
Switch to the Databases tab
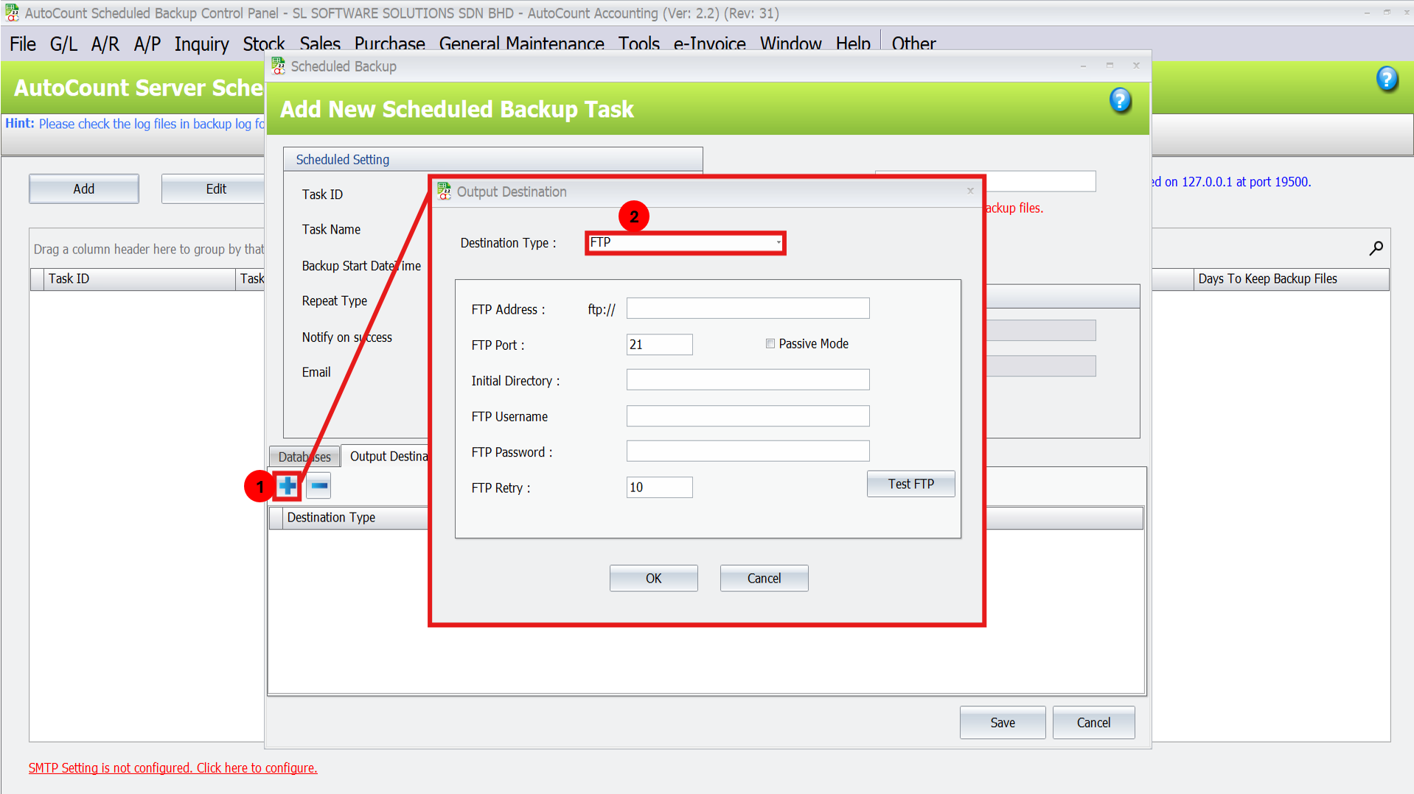coord(304,457)
